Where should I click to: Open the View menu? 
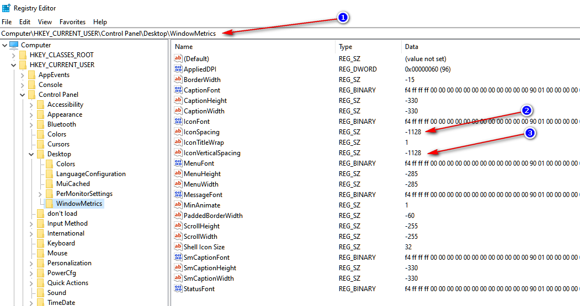point(45,22)
